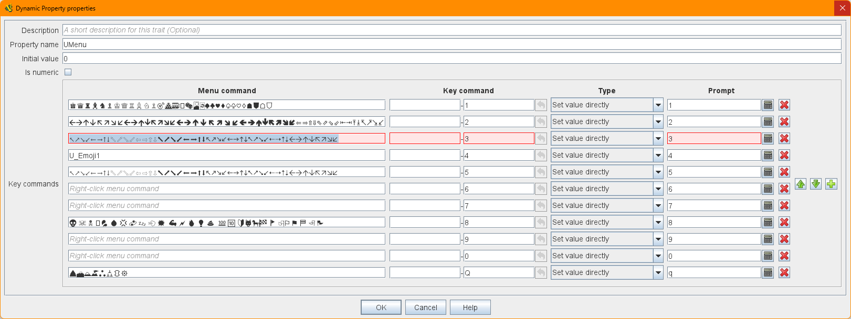Click undo key command icon in row 3
The image size is (851, 319).
(541, 138)
